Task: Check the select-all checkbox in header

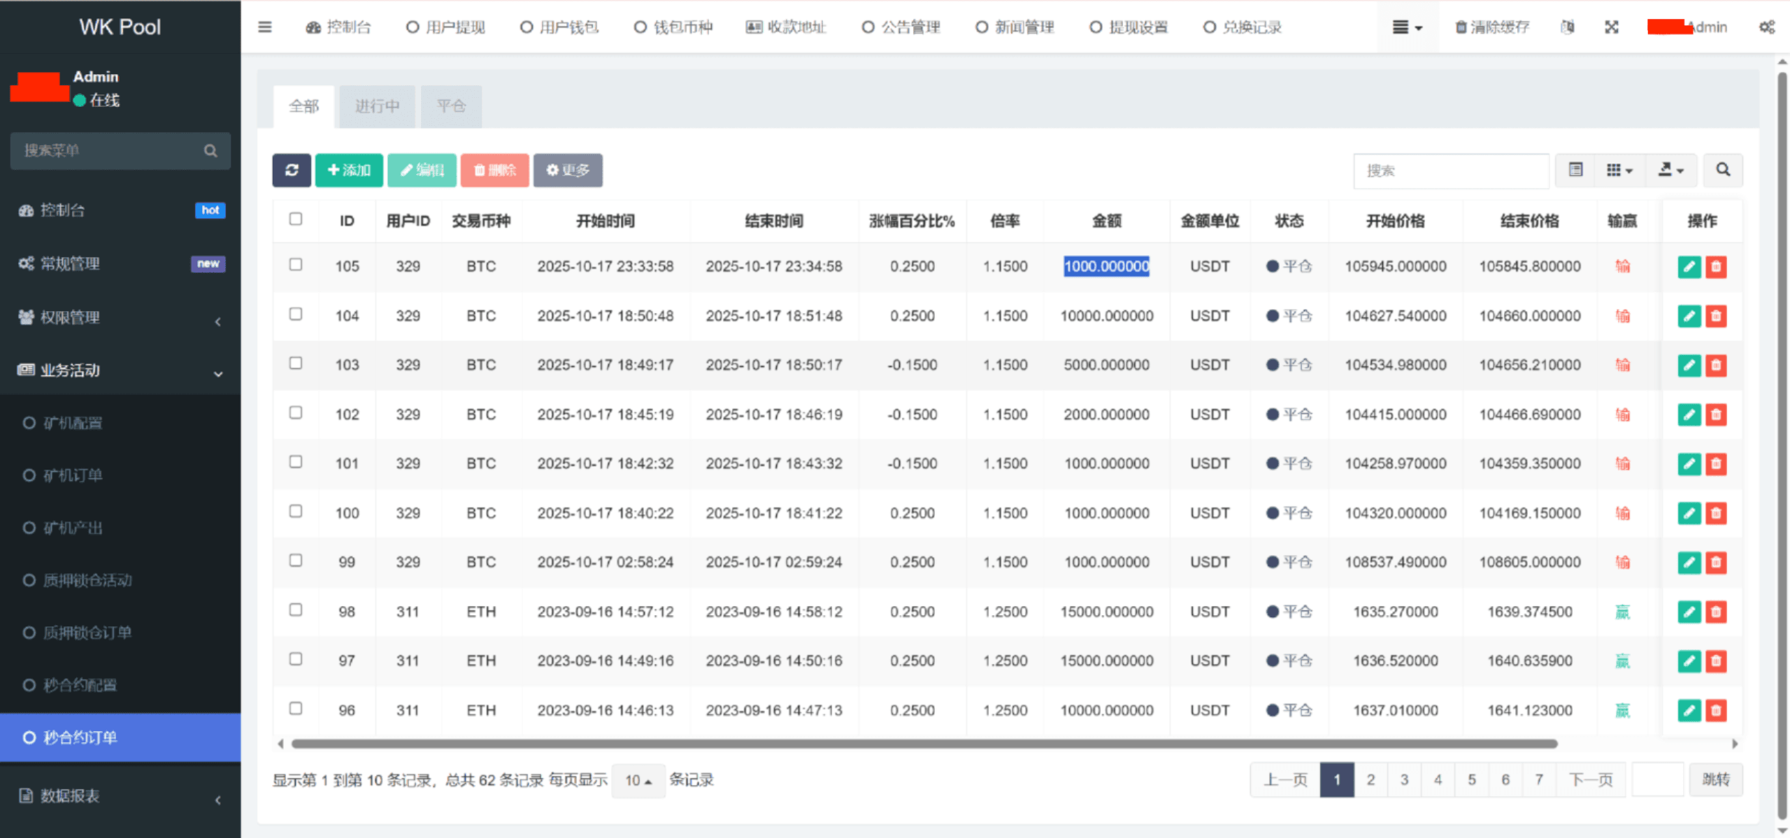Action: 296,219
